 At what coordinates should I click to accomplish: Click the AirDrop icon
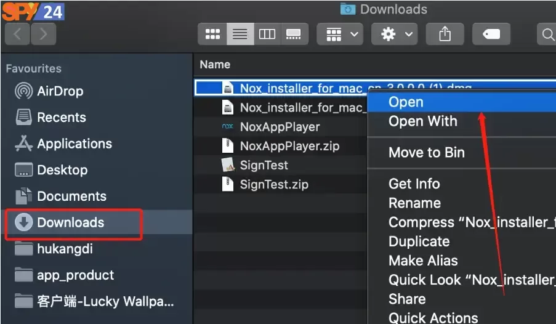tap(24, 91)
